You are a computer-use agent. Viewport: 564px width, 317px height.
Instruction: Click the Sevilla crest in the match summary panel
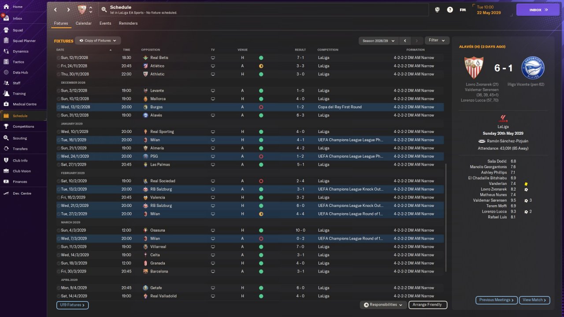tap(474, 68)
